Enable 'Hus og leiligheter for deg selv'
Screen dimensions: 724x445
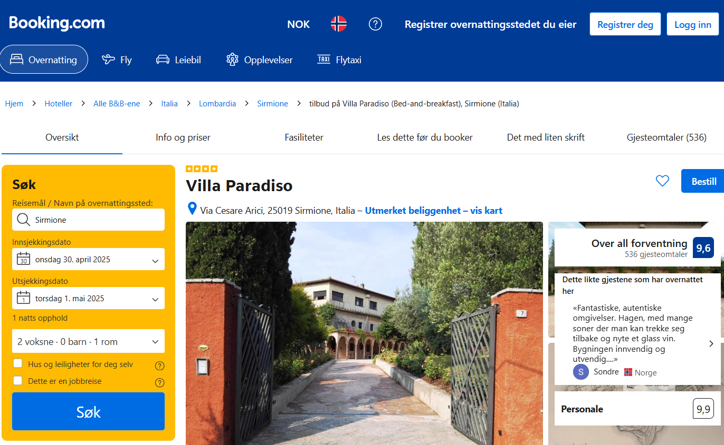[x=18, y=363]
